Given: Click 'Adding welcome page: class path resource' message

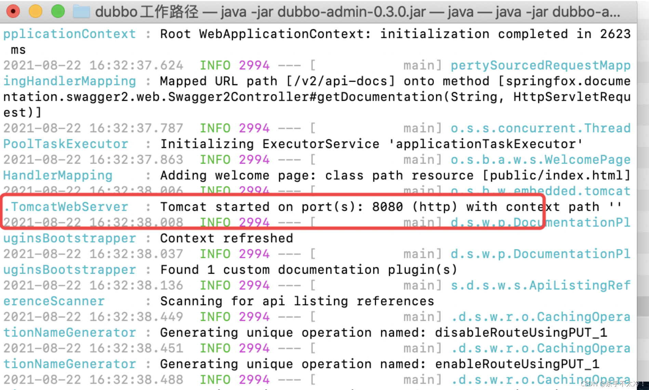Looking at the screenshot, I should click(x=317, y=175).
